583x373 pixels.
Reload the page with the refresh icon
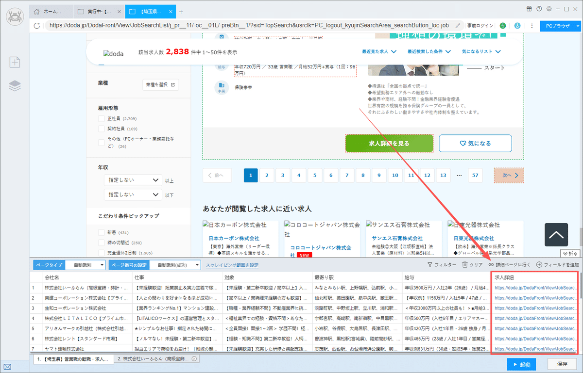[37, 25]
